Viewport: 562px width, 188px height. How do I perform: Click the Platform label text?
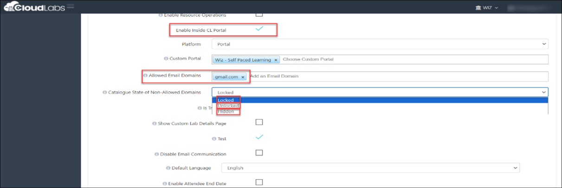tap(191, 44)
